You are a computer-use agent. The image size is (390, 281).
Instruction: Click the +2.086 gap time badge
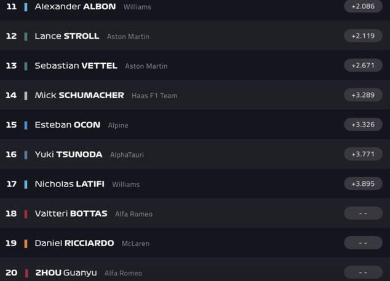point(363,6)
